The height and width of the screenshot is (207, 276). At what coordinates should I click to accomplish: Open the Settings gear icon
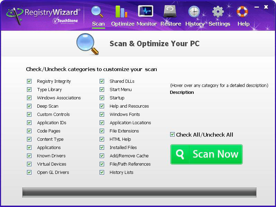pyautogui.click(x=218, y=12)
